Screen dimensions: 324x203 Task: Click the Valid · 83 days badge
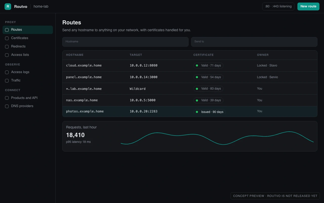[208, 89]
